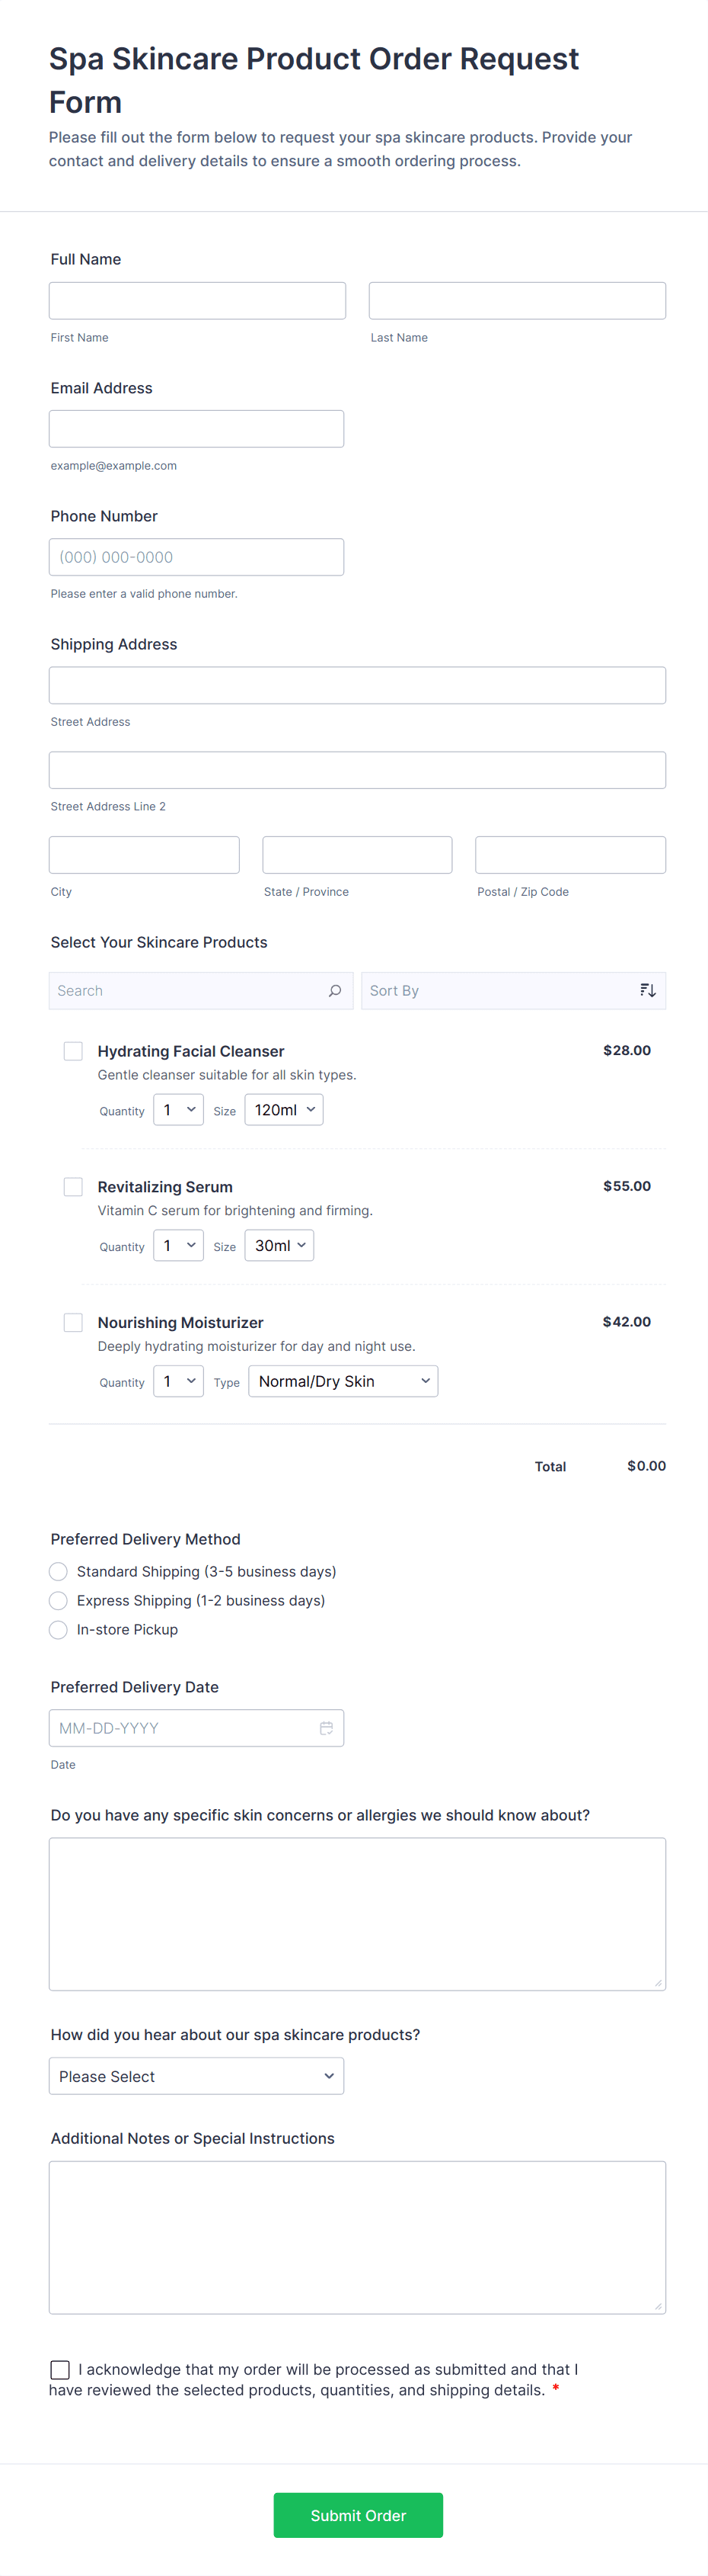The width and height of the screenshot is (708, 2576).
Task: Pick the In-store Pickup radio button
Action: [x=59, y=1629]
